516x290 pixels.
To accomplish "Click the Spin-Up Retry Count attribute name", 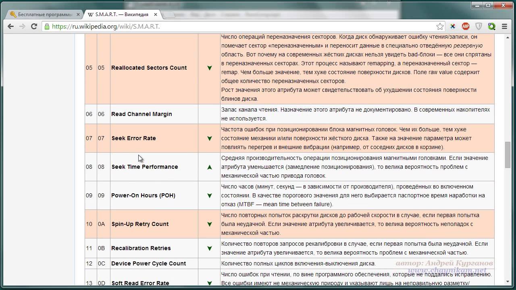I will point(140,224).
